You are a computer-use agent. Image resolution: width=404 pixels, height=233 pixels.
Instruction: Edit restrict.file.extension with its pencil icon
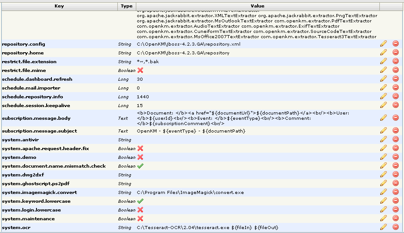tap(383, 61)
